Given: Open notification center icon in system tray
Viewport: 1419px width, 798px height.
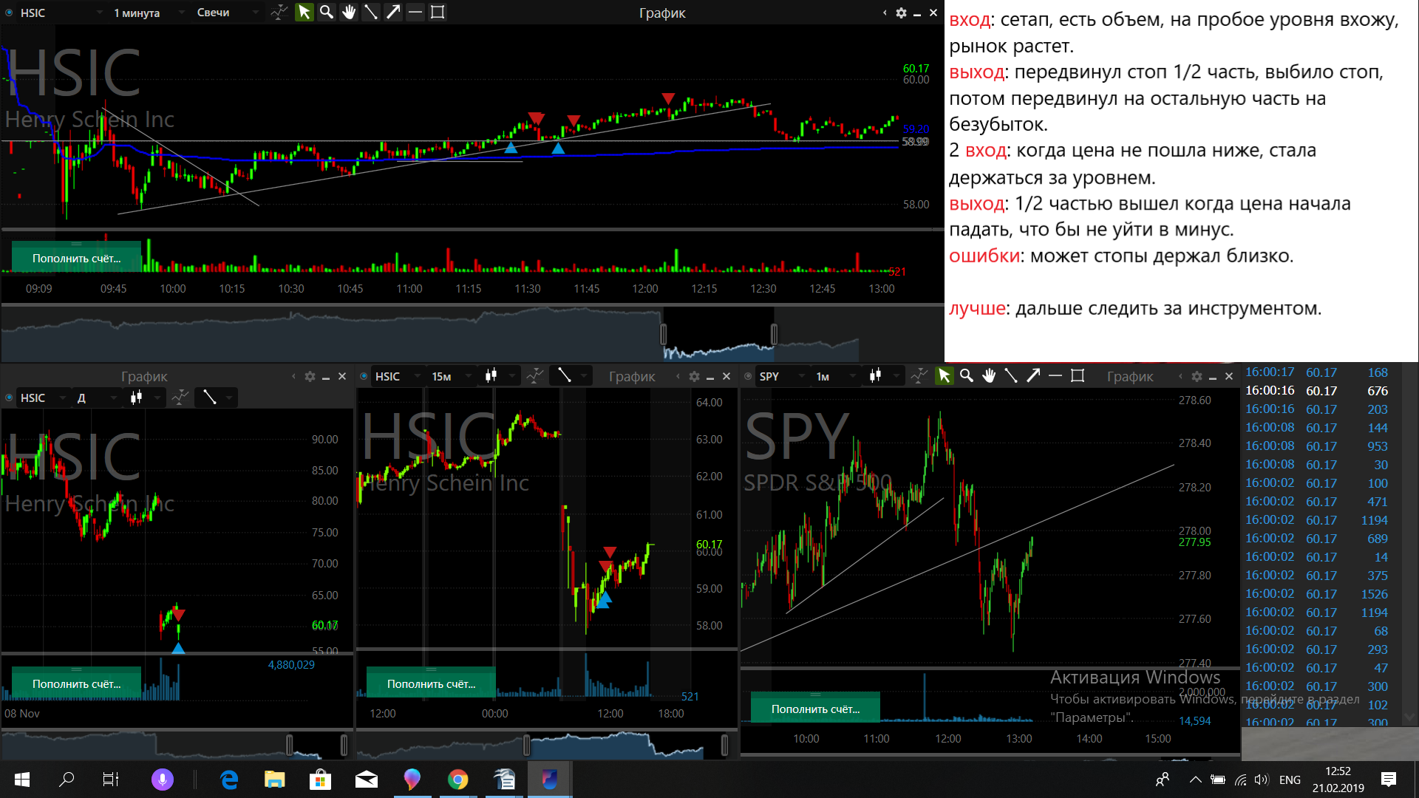Looking at the screenshot, I should click(x=1389, y=780).
